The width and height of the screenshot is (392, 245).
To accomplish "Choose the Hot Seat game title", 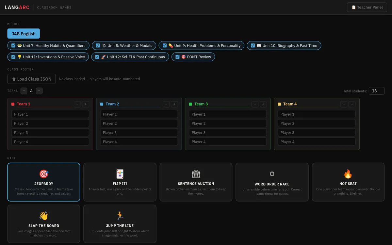I will [x=348, y=184].
